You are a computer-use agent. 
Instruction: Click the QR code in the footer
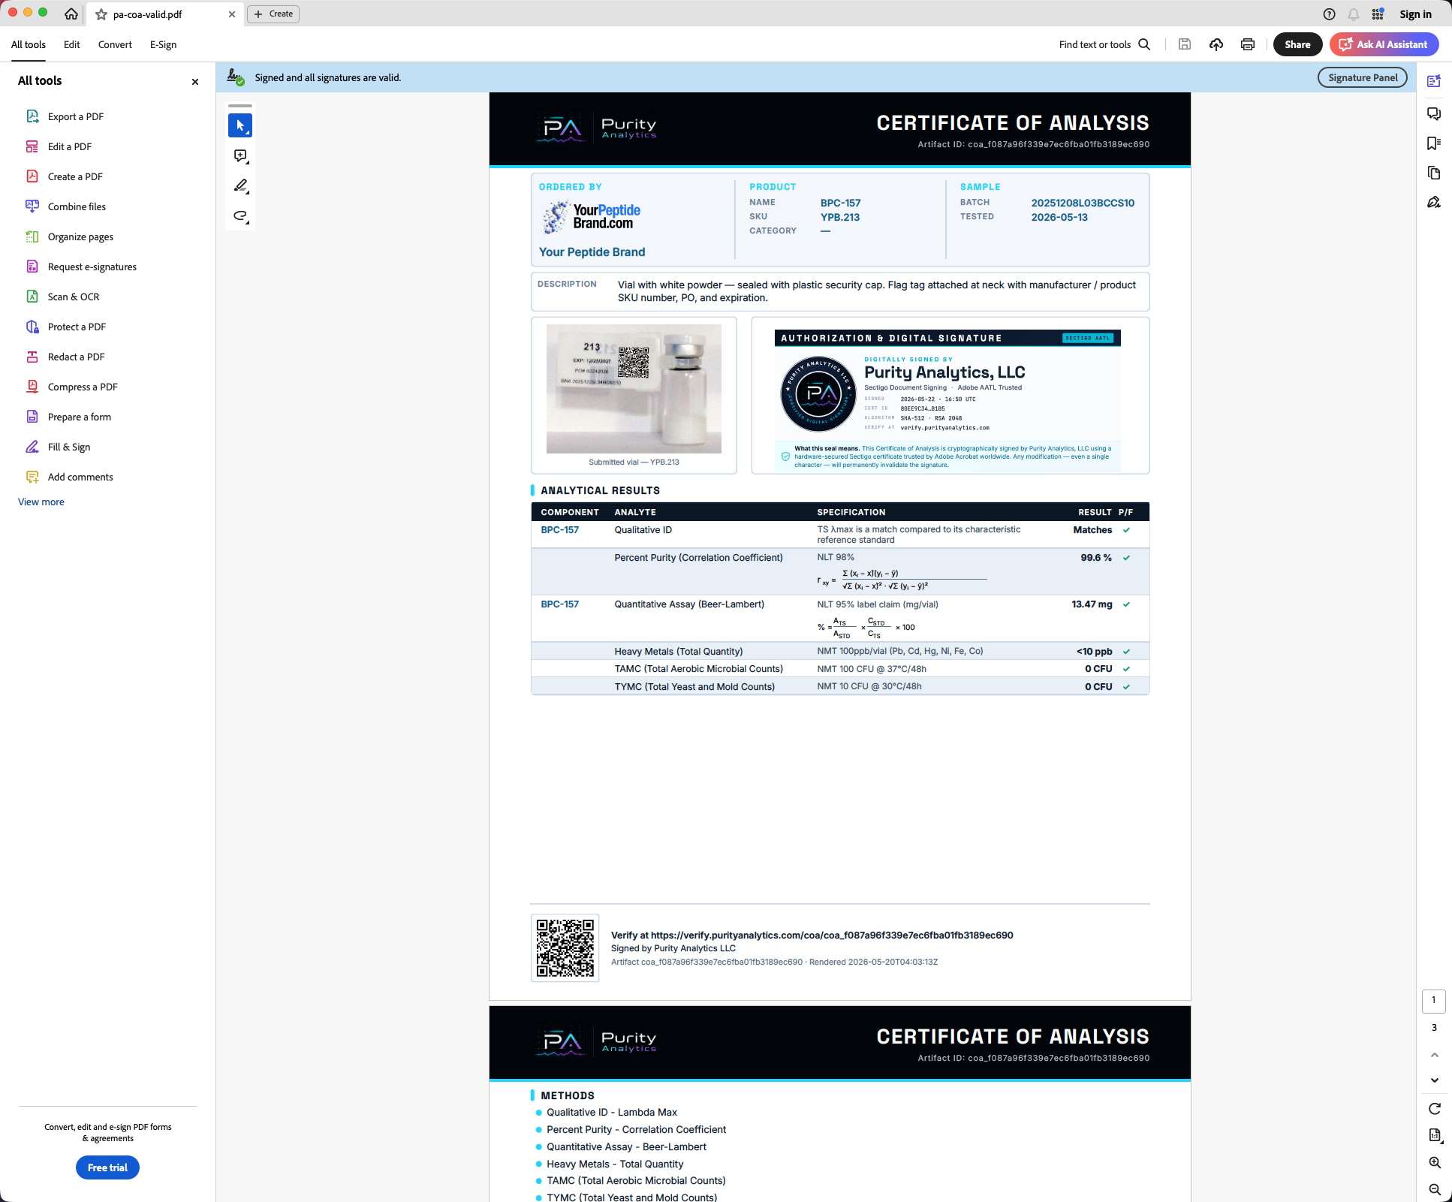tap(565, 948)
